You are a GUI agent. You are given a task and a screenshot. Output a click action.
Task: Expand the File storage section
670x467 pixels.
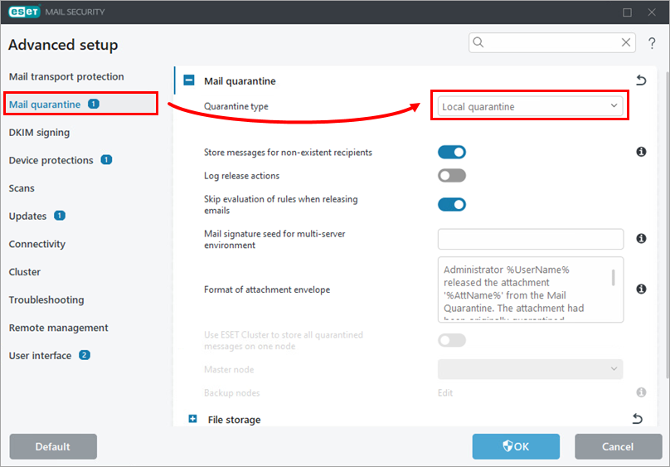coord(192,419)
